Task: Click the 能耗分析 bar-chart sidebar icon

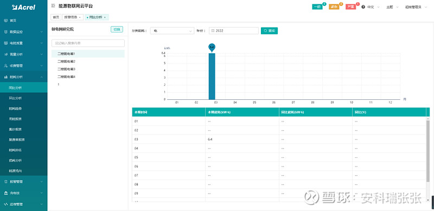Action: tap(6, 77)
